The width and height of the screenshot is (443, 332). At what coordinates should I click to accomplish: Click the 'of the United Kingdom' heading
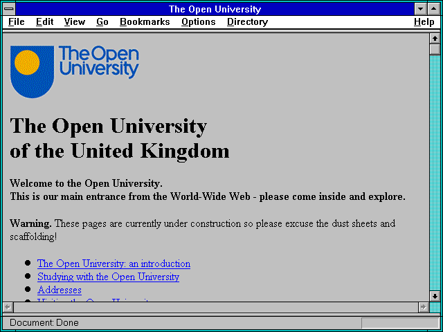(120, 151)
